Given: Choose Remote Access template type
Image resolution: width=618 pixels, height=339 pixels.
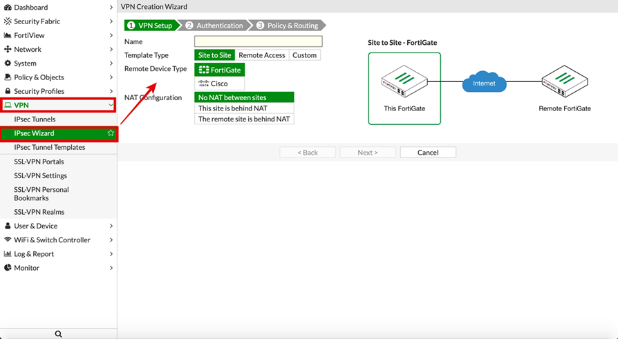Looking at the screenshot, I should (x=262, y=55).
